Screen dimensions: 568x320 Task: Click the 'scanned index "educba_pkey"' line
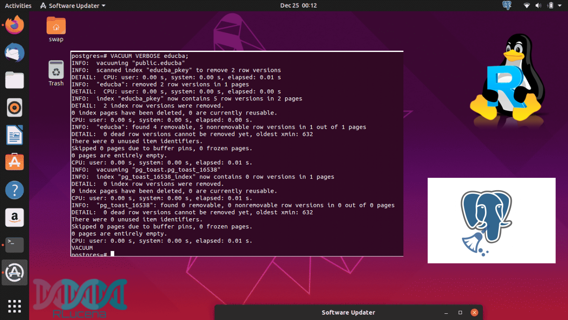[176, 70]
